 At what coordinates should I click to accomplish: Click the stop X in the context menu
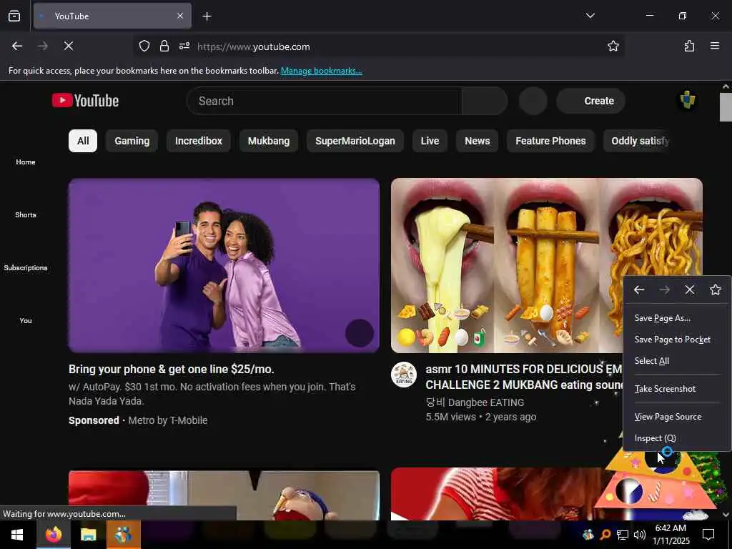pos(690,290)
